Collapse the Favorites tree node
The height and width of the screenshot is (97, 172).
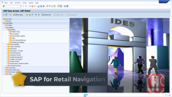click(x=3, y=19)
